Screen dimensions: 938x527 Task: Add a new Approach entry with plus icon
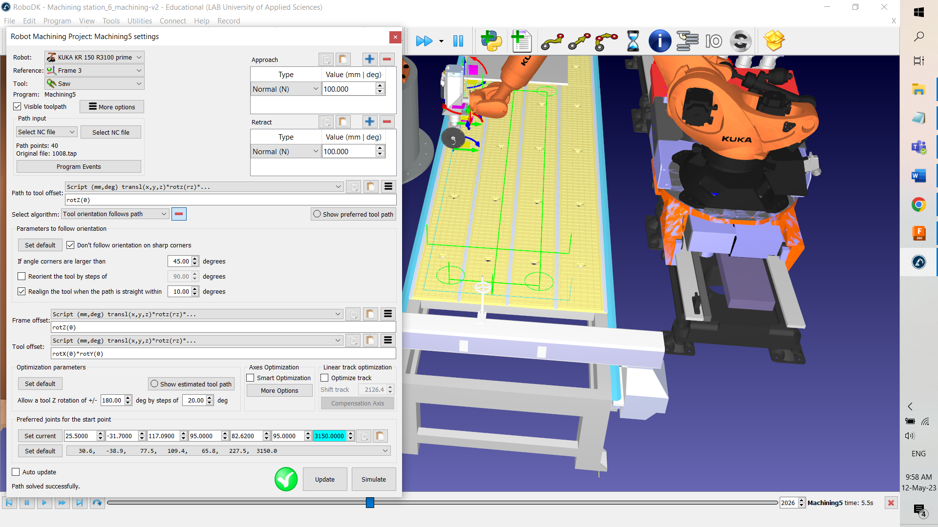click(369, 60)
